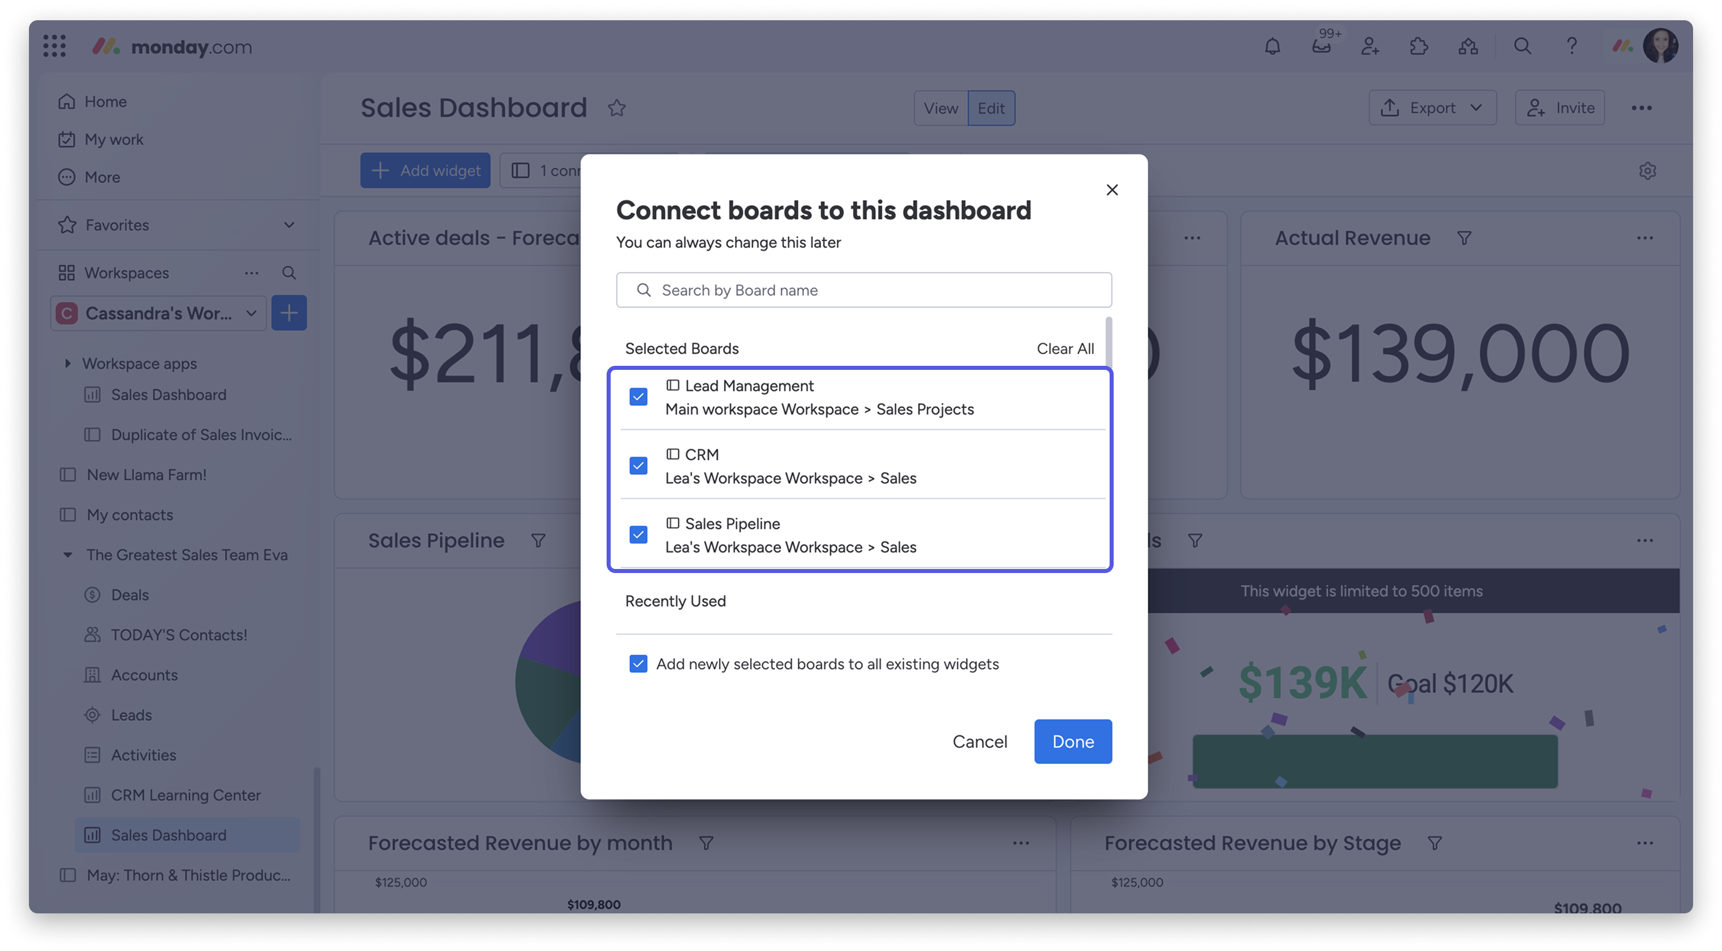
Task: Uncheck the Sales Pipeline board checkbox
Action: tap(638, 535)
